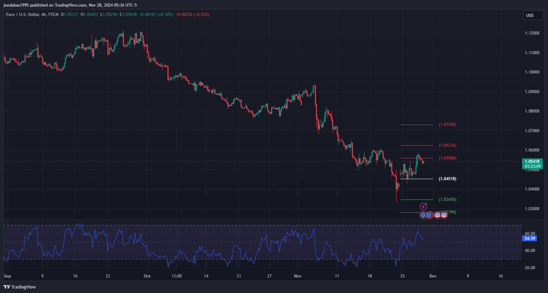
Task: Click the Dec label on the time axis
Action: (433, 276)
